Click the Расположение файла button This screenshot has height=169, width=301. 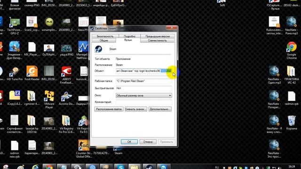point(109,109)
